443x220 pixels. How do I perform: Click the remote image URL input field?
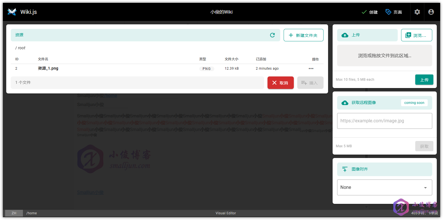pyautogui.click(x=384, y=121)
